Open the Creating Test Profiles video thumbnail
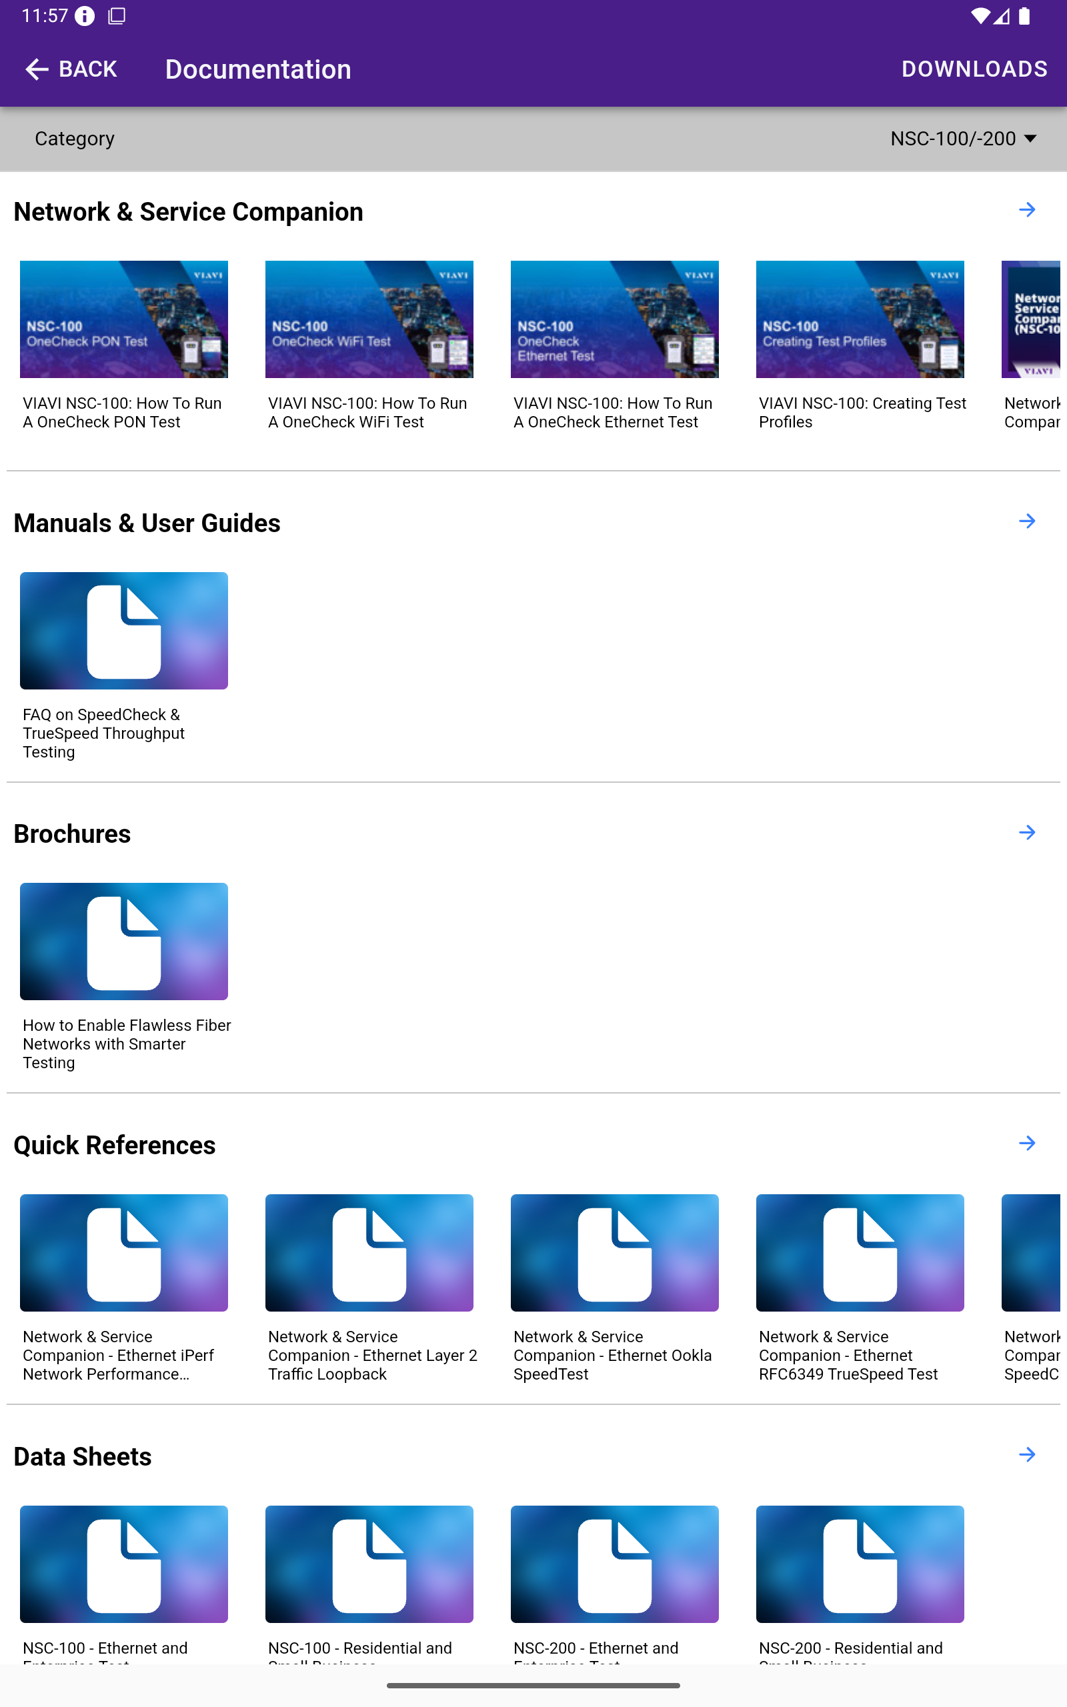 pos(860,319)
